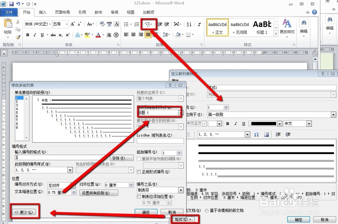338x224 pixels.
Task: Toggle Bold in the ribbon font group
Action: [x=28, y=35]
